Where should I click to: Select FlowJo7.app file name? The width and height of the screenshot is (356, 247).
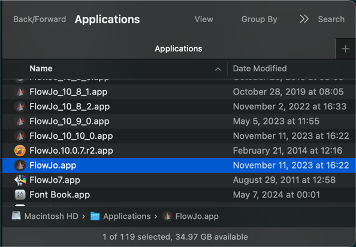click(55, 180)
